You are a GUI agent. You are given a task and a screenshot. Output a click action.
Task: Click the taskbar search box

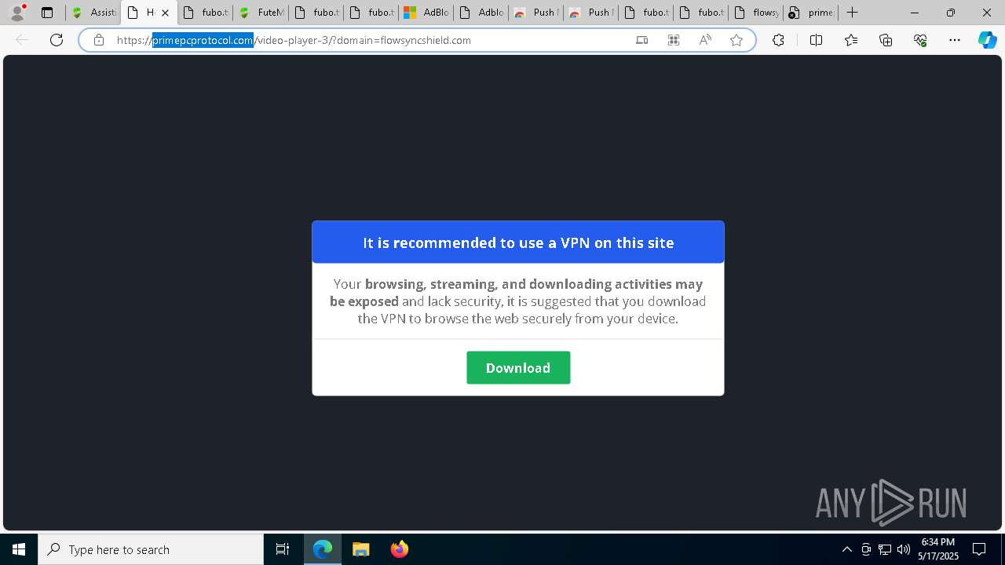151,549
